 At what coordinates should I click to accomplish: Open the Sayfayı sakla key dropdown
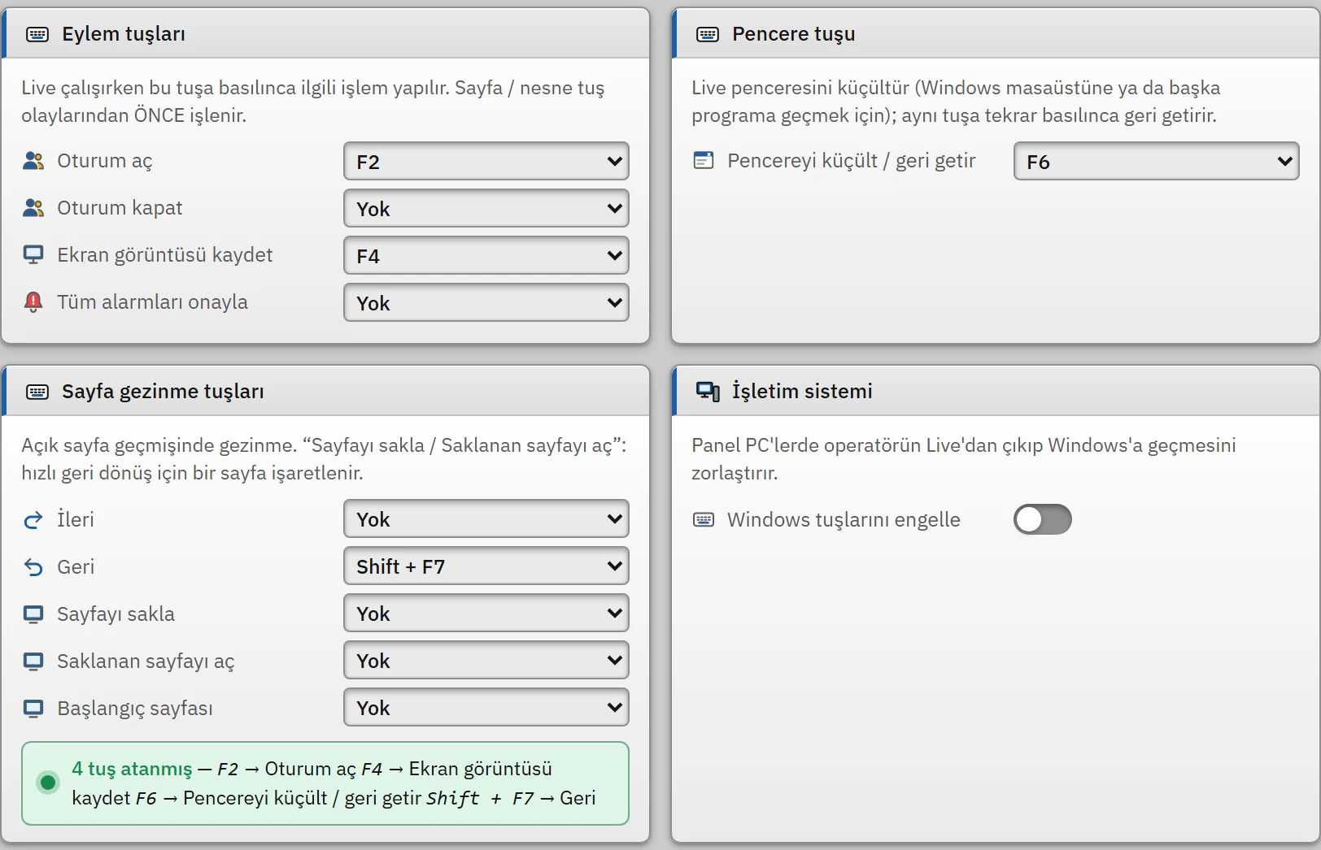coord(486,613)
